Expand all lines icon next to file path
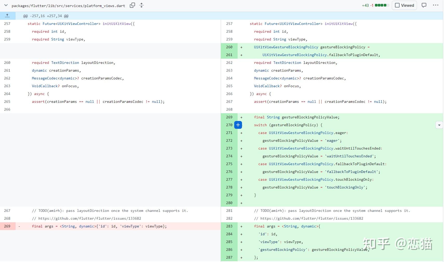This screenshot has height=262, width=444. tap(142, 5)
